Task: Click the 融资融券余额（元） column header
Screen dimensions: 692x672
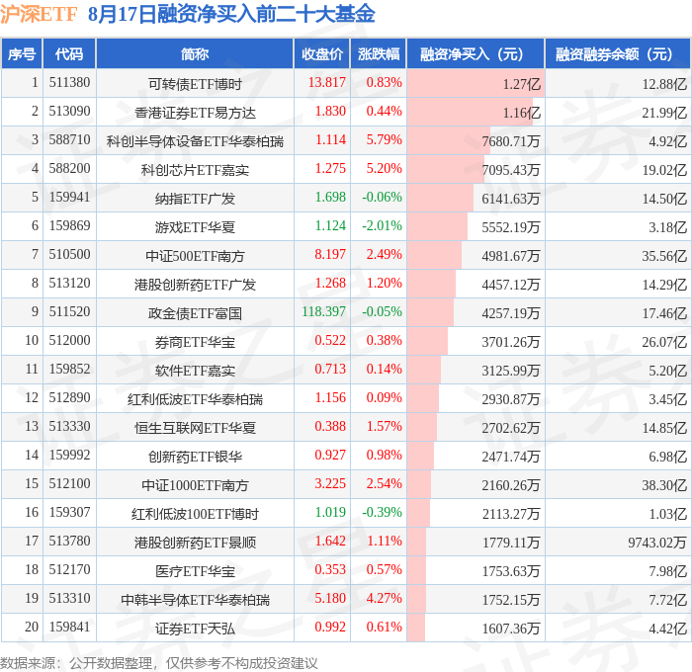Action: pos(618,53)
